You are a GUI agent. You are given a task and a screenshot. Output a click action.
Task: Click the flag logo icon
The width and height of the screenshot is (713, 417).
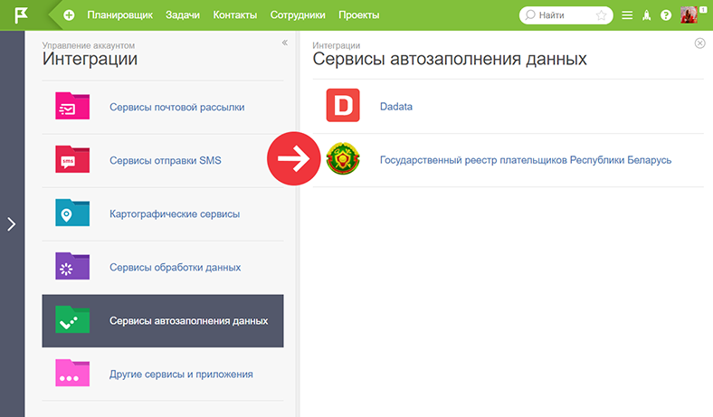21,15
